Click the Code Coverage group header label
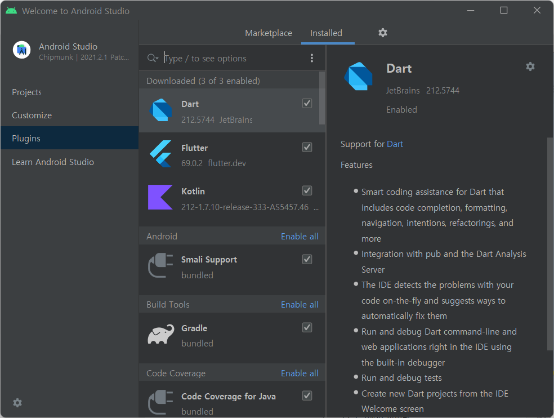554x418 pixels. pyautogui.click(x=176, y=373)
